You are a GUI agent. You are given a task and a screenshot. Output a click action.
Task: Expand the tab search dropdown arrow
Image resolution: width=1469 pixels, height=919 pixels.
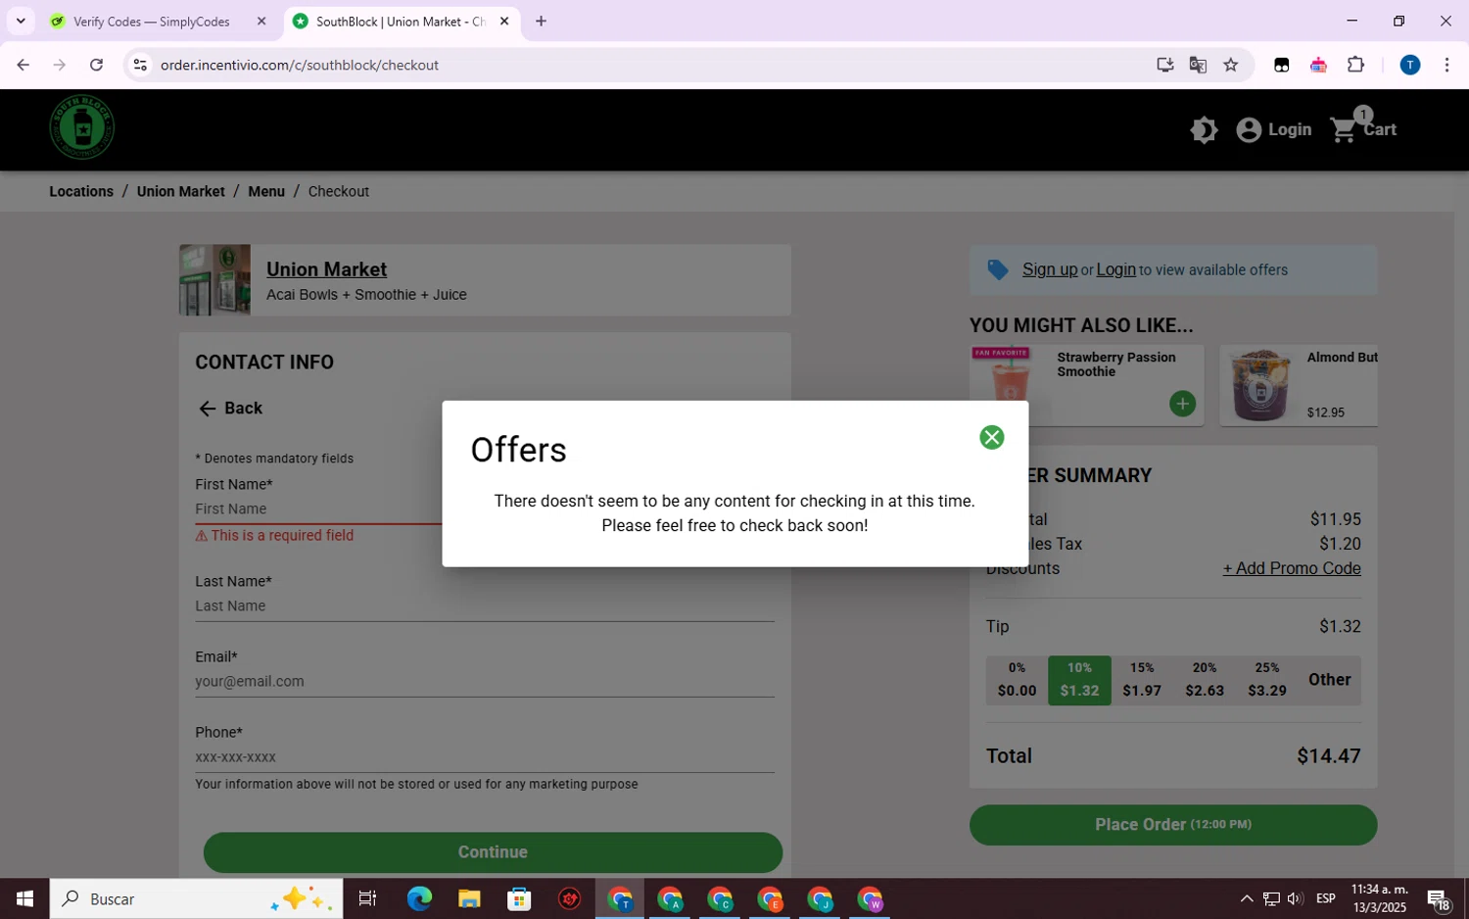(x=21, y=21)
